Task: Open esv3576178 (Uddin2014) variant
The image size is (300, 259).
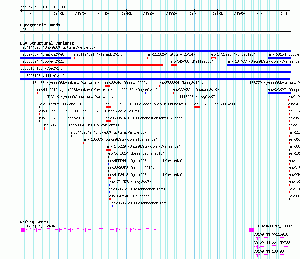Action: (42, 76)
